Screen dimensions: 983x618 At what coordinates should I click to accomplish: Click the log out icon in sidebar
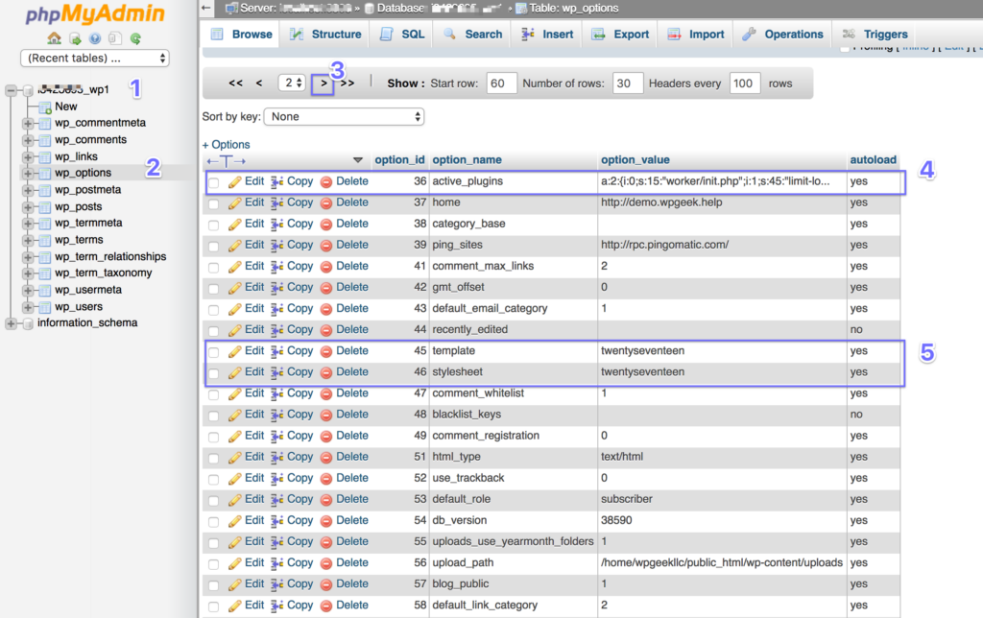75,38
